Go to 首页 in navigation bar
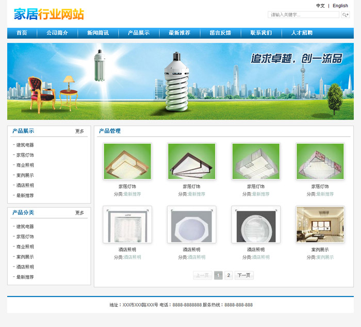The height and width of the screenshot is (327, 361). 22,33
